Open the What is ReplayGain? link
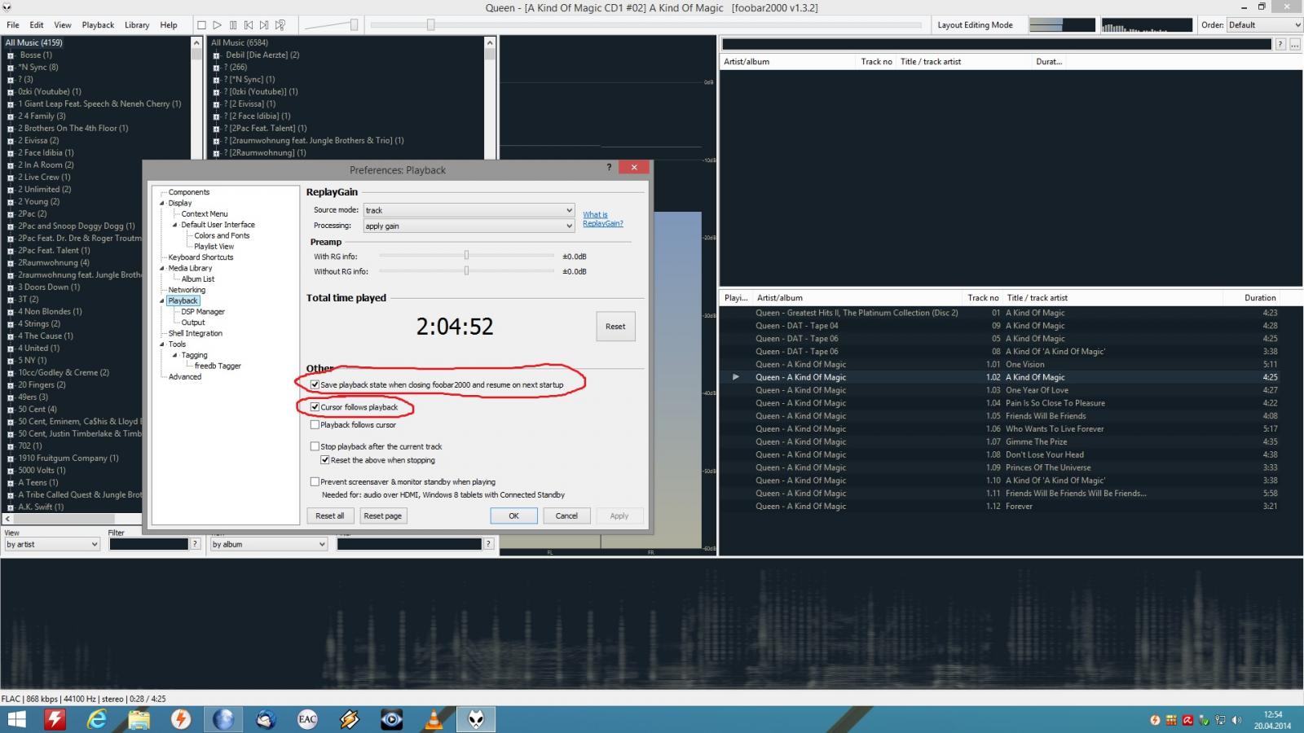 pos(602,219)
